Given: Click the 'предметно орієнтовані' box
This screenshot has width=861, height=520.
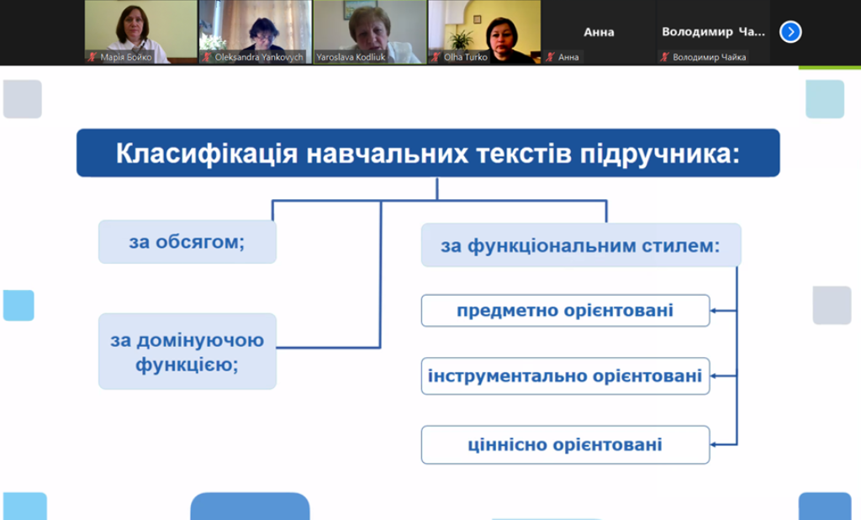Looking at the screenshot, I should coord(565,311).
